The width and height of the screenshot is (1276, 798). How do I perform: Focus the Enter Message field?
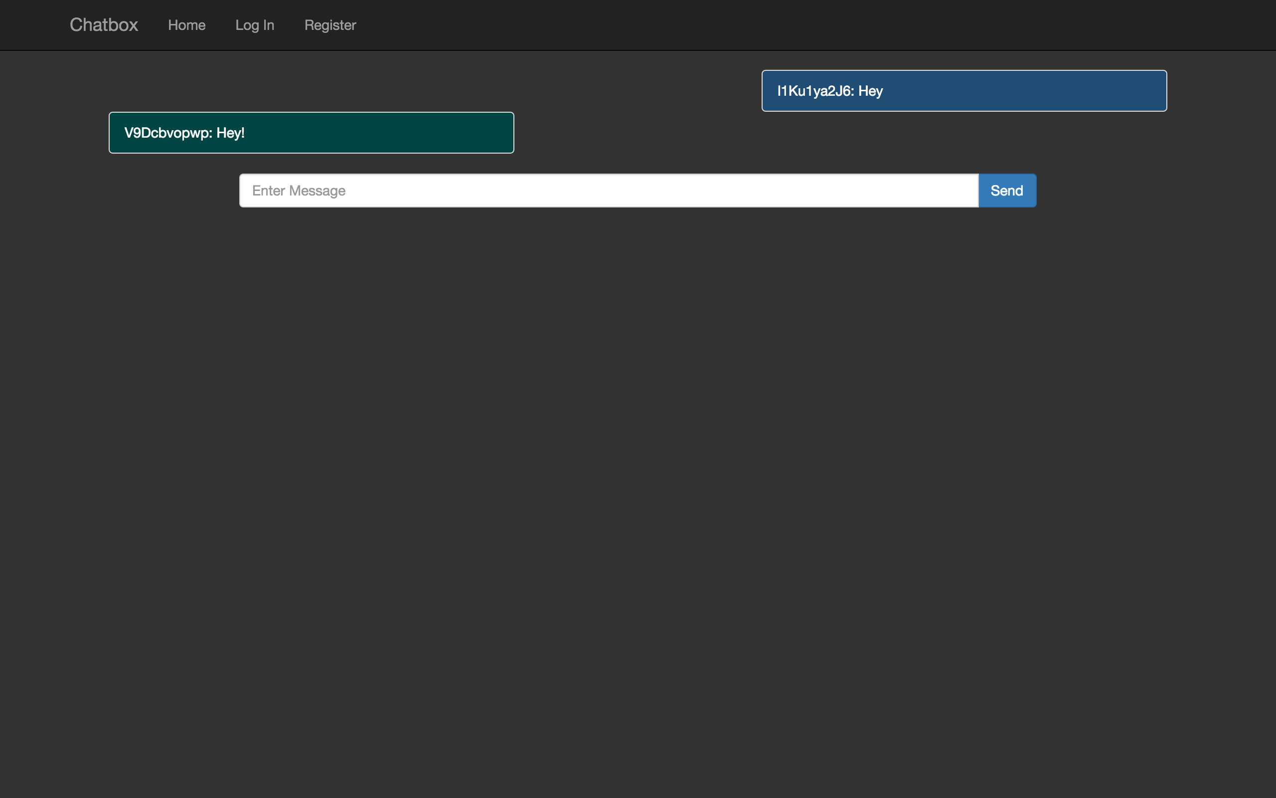[609, 191]
